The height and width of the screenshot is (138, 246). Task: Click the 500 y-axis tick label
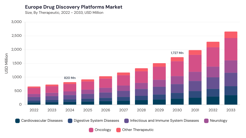tap(18, 91)
